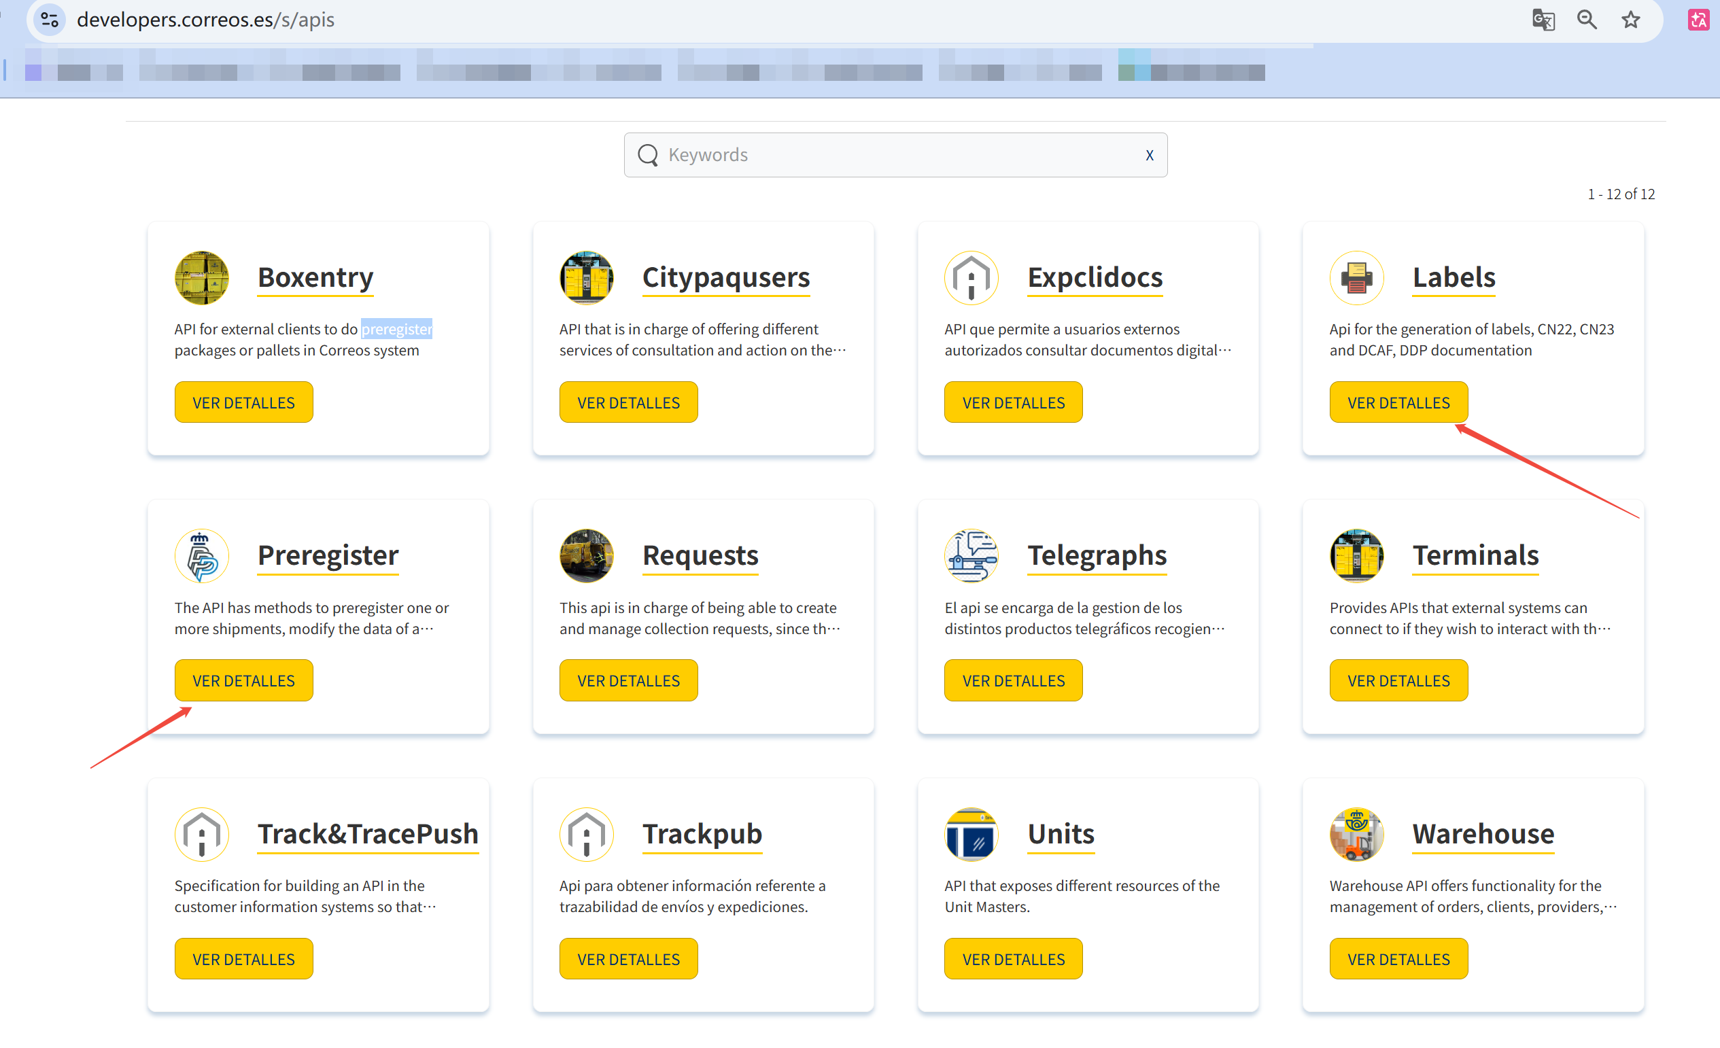Click the Units icon

pos(971,834)
